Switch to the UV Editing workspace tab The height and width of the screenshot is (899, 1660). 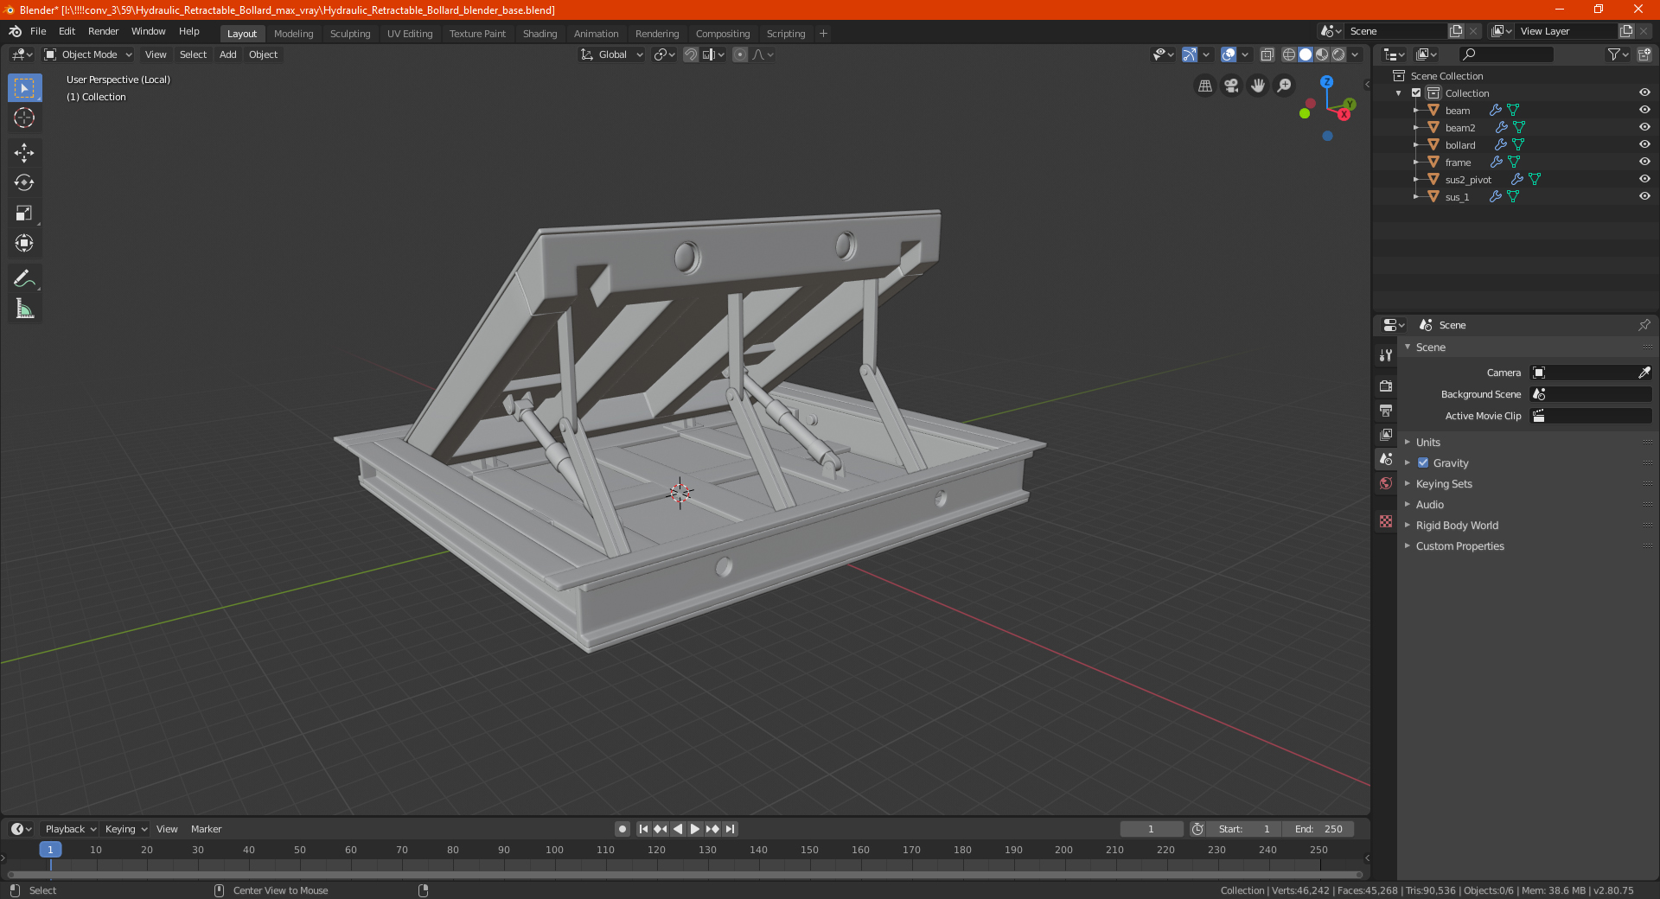[x=410, y=34]
